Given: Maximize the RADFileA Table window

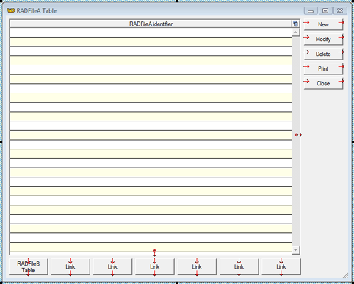Looking at the screenshot, I should point(325,11).
